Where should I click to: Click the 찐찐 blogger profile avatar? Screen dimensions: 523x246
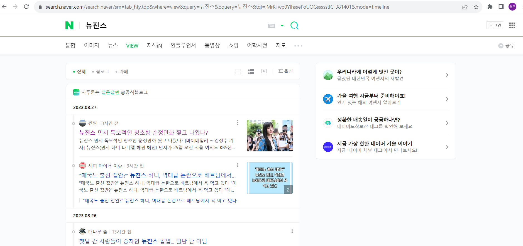[x=82, y=123]
